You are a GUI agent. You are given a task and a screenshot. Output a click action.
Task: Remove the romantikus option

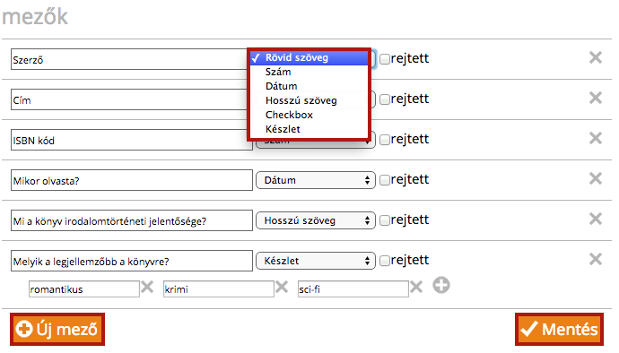(x=147, y=287)
